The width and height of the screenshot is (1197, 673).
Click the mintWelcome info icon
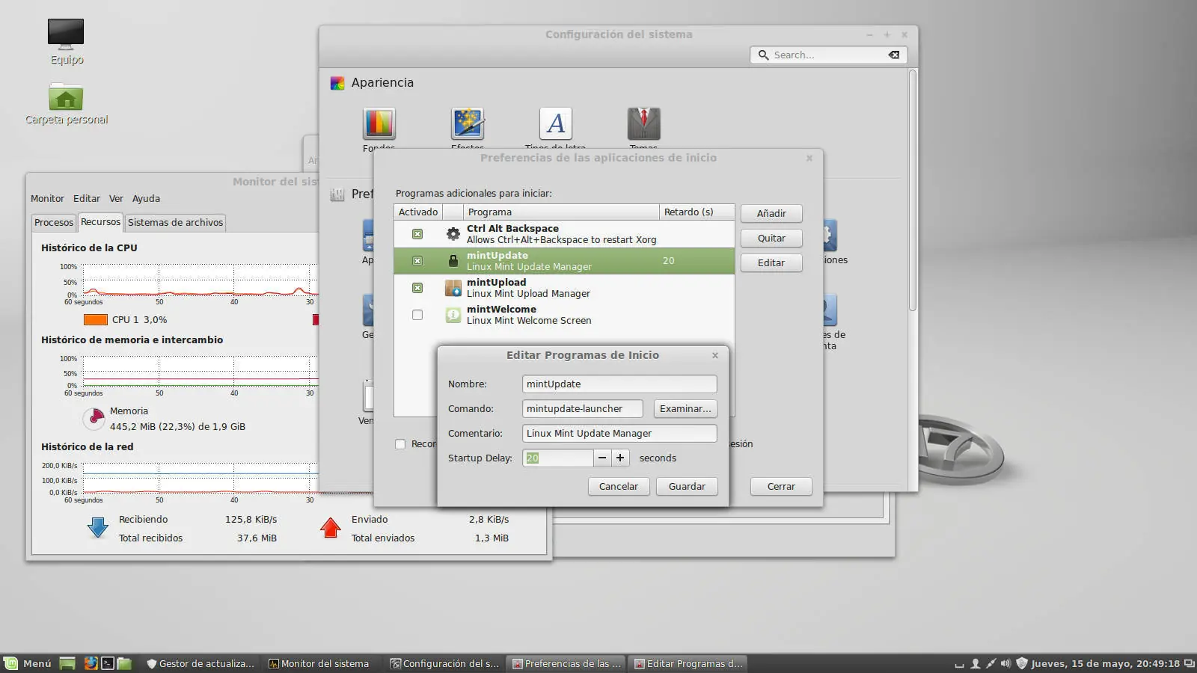point(453,315)
